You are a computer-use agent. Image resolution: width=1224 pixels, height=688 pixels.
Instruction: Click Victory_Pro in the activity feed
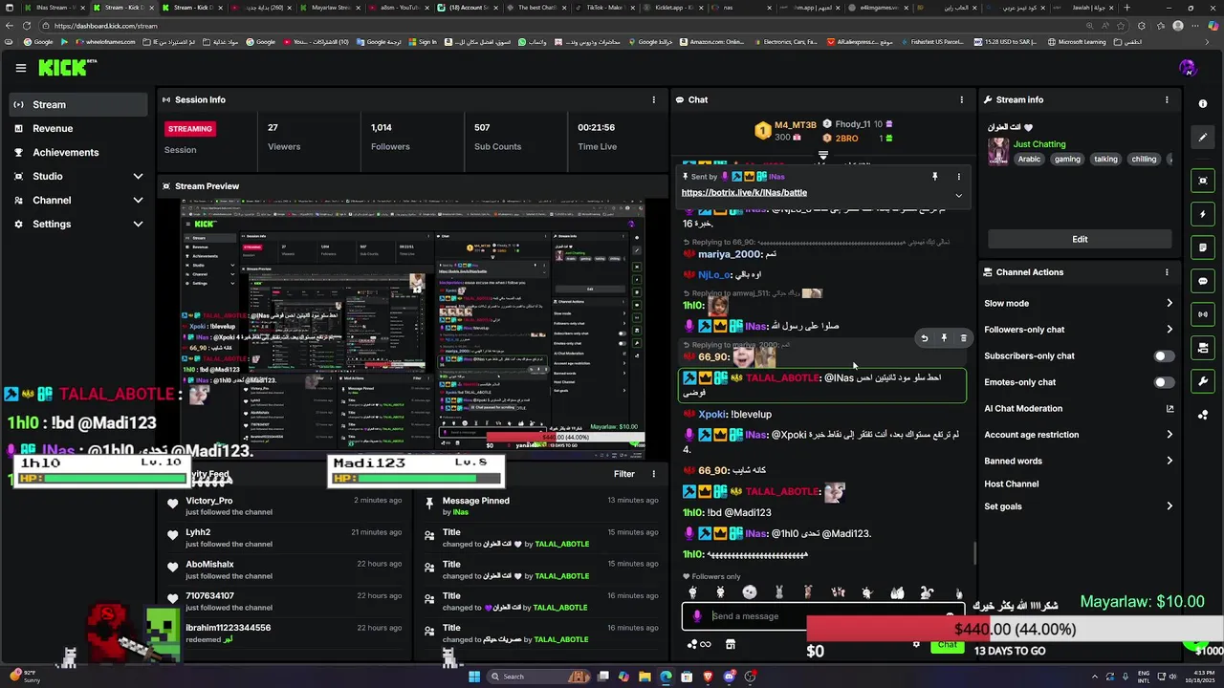(208, 501)
